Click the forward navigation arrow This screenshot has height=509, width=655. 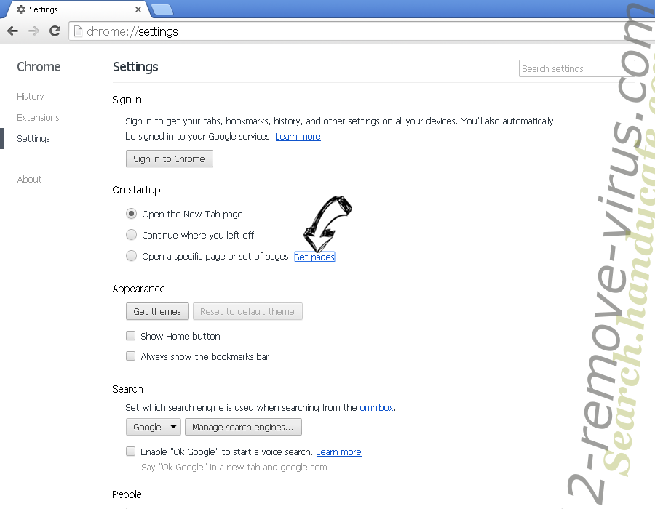[33, 31]
